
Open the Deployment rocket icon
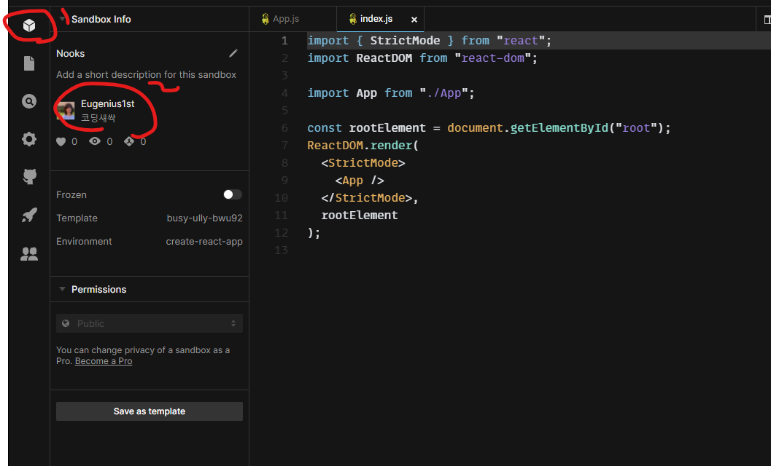tap(29, 215)
